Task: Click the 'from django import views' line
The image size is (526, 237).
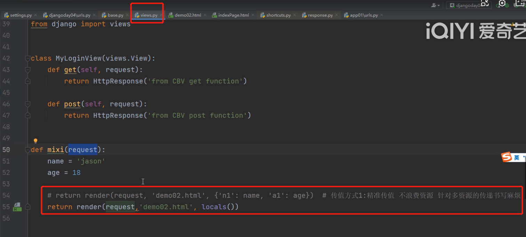Action: [x=81, y=24]
